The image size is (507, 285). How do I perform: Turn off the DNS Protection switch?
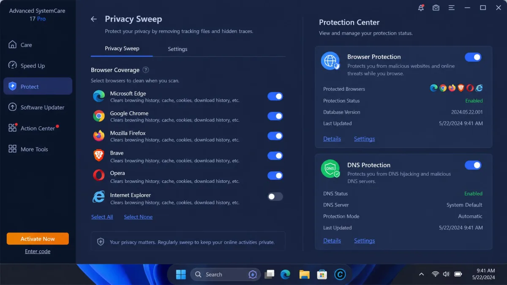(473, 165)
